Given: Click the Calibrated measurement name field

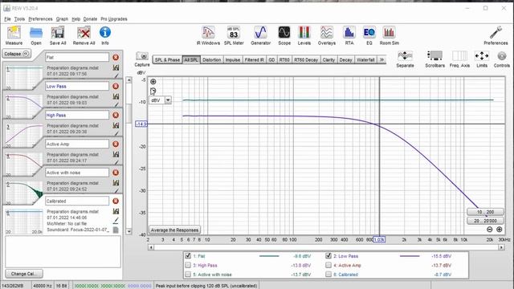Looking at the screenshot, I should pyautogui.click(x=77, y=201).
